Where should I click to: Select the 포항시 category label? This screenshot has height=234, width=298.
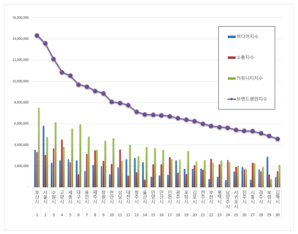186,197
